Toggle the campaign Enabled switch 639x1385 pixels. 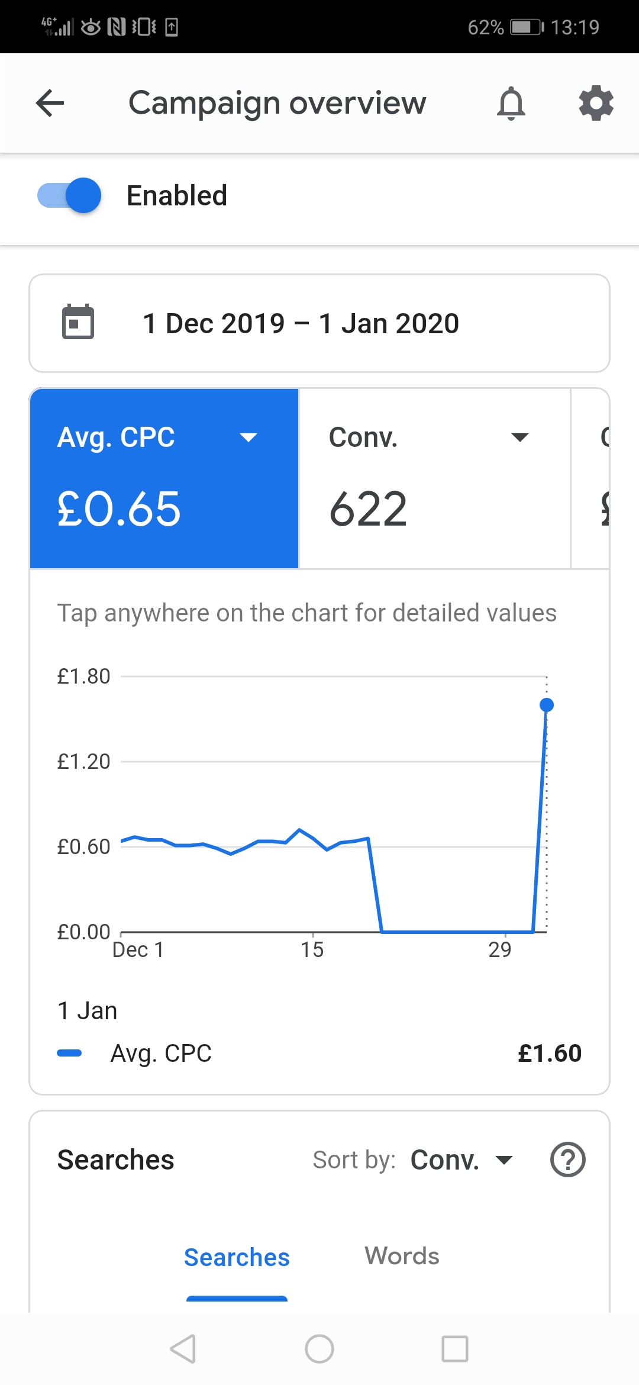pos(69,195)
